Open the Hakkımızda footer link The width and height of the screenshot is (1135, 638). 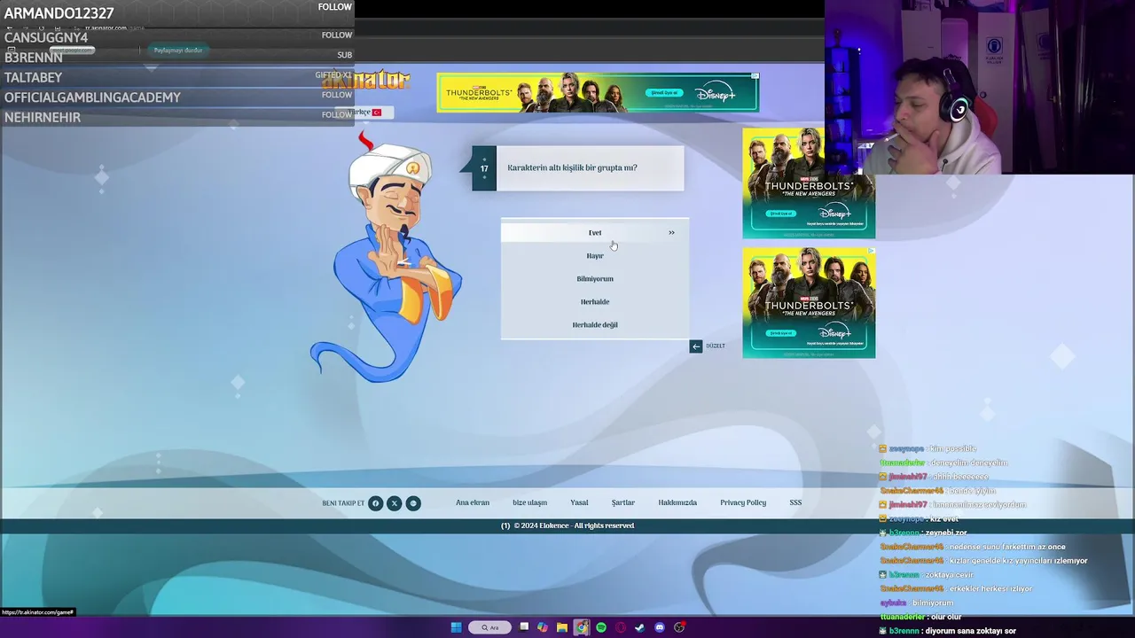[677, 502]
